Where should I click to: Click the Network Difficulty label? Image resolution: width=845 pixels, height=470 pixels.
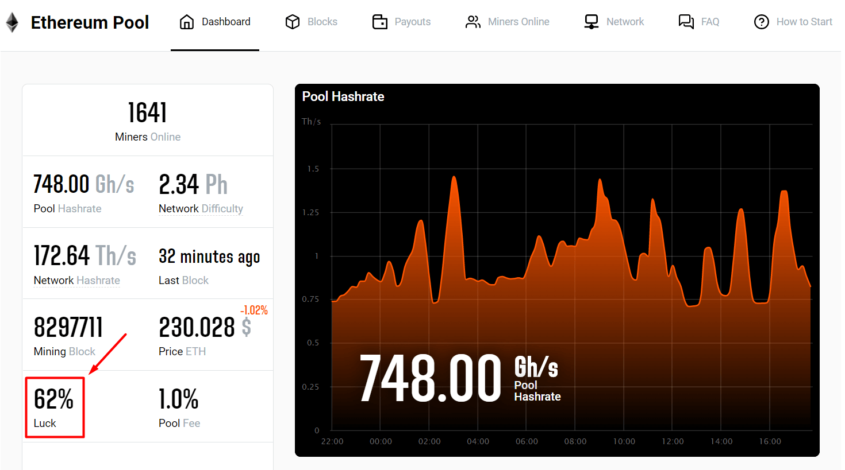click(x=201, y=208)
